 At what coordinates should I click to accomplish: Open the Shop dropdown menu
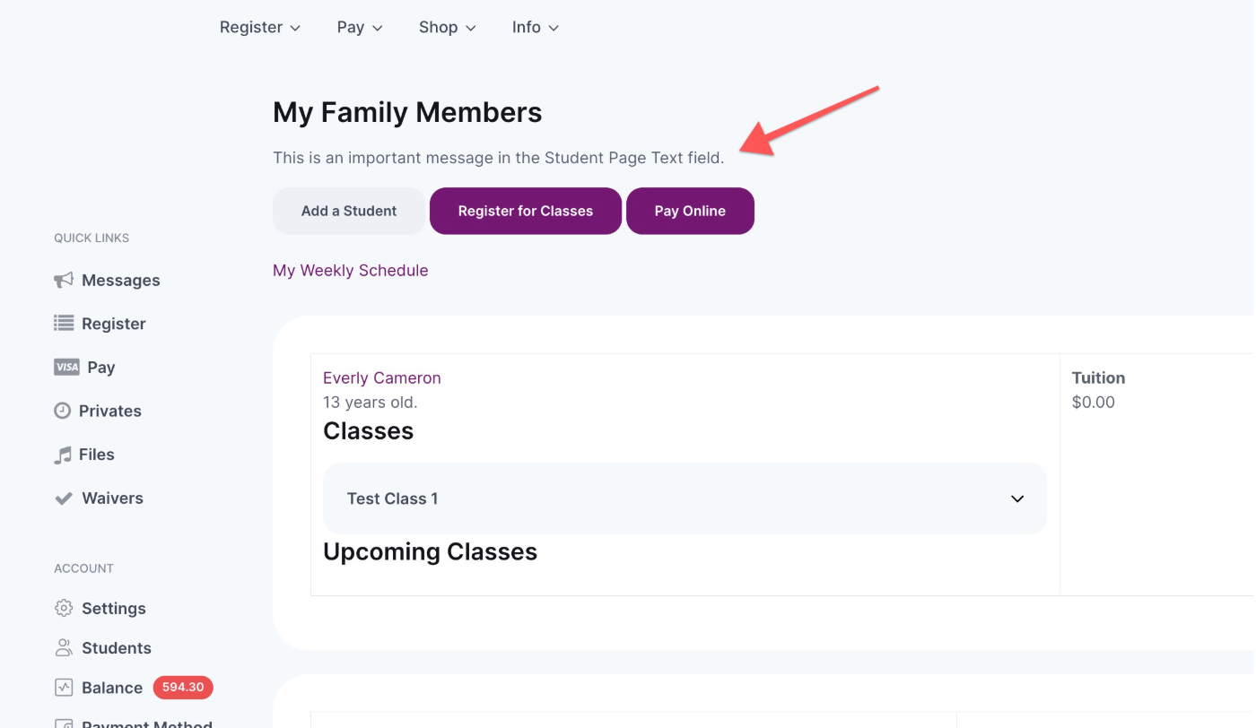click(447, 28)
